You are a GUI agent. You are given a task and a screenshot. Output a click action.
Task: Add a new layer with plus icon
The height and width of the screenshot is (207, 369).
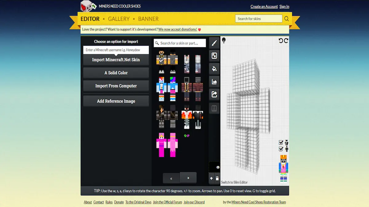(211, 178)
